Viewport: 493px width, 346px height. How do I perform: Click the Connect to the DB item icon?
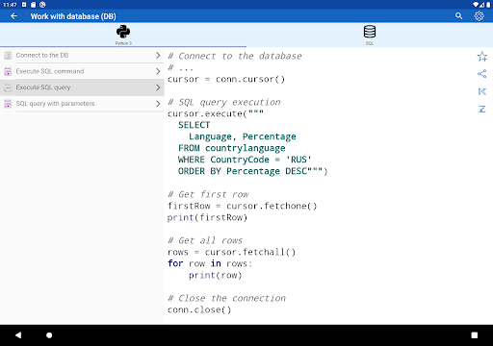[x=8, y=56]
